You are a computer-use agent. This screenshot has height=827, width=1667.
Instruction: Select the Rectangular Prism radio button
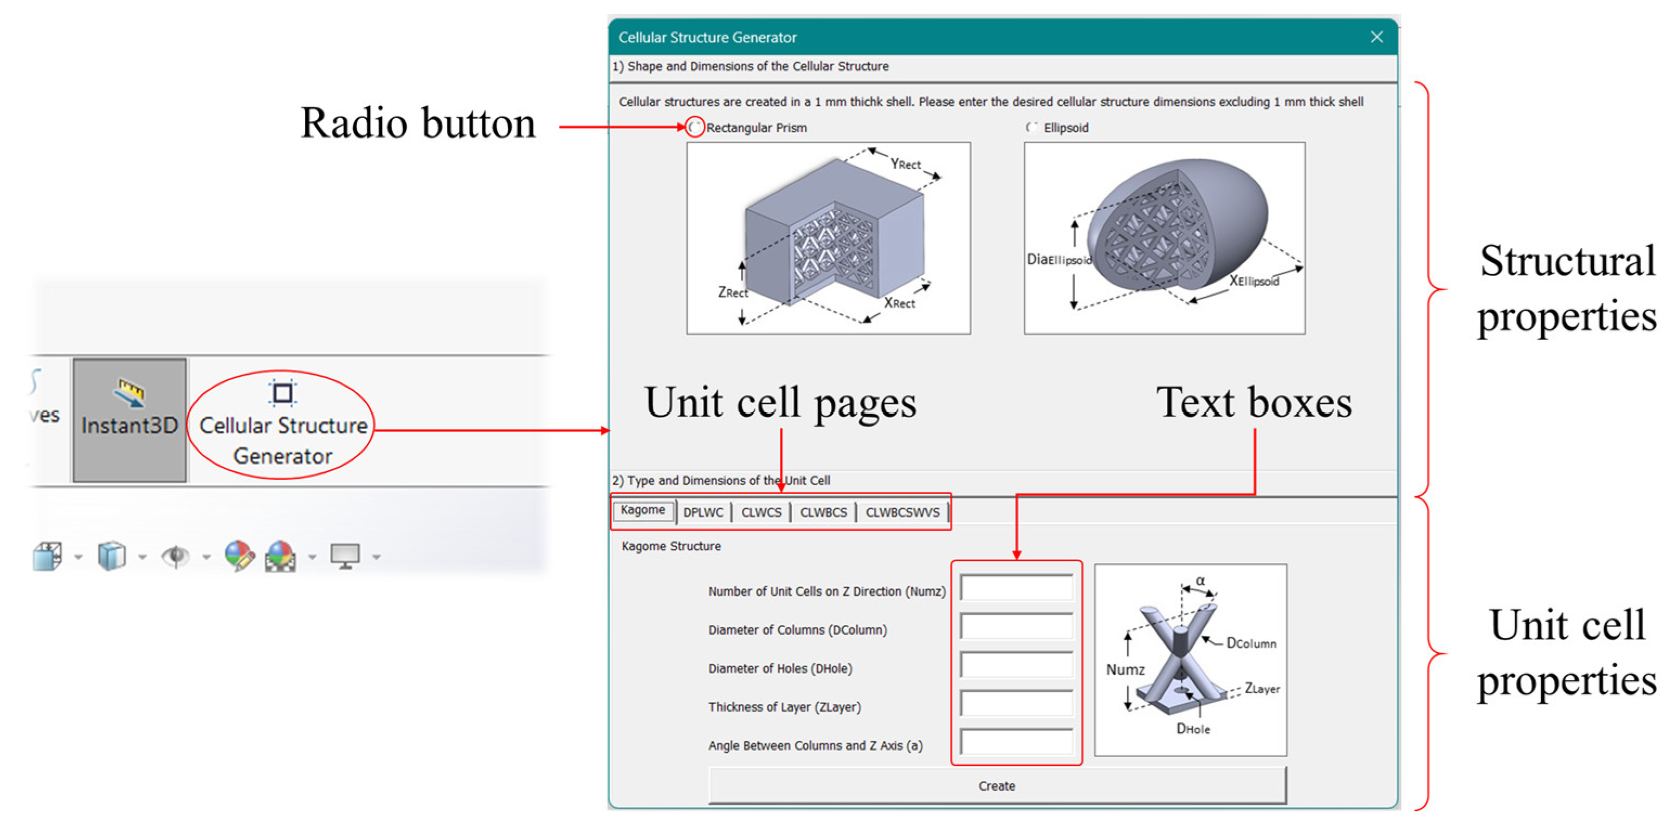(694, 127)
